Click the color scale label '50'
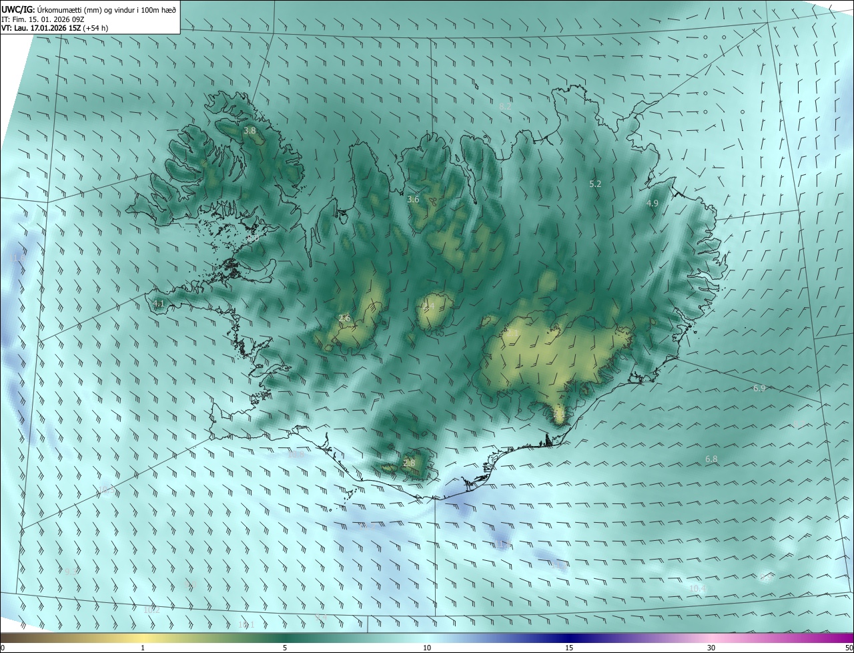Image resolution: width=854 pixels, height=653 pixels. pos(849,648)
